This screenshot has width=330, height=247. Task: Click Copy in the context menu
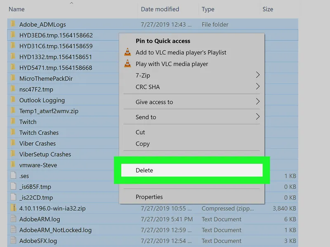[x=192, y=143]
